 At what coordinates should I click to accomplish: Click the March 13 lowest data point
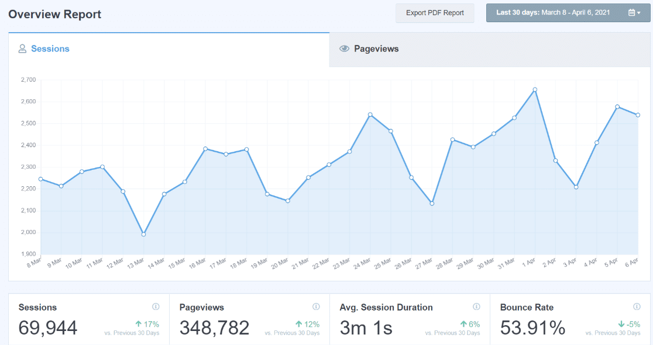142,233
